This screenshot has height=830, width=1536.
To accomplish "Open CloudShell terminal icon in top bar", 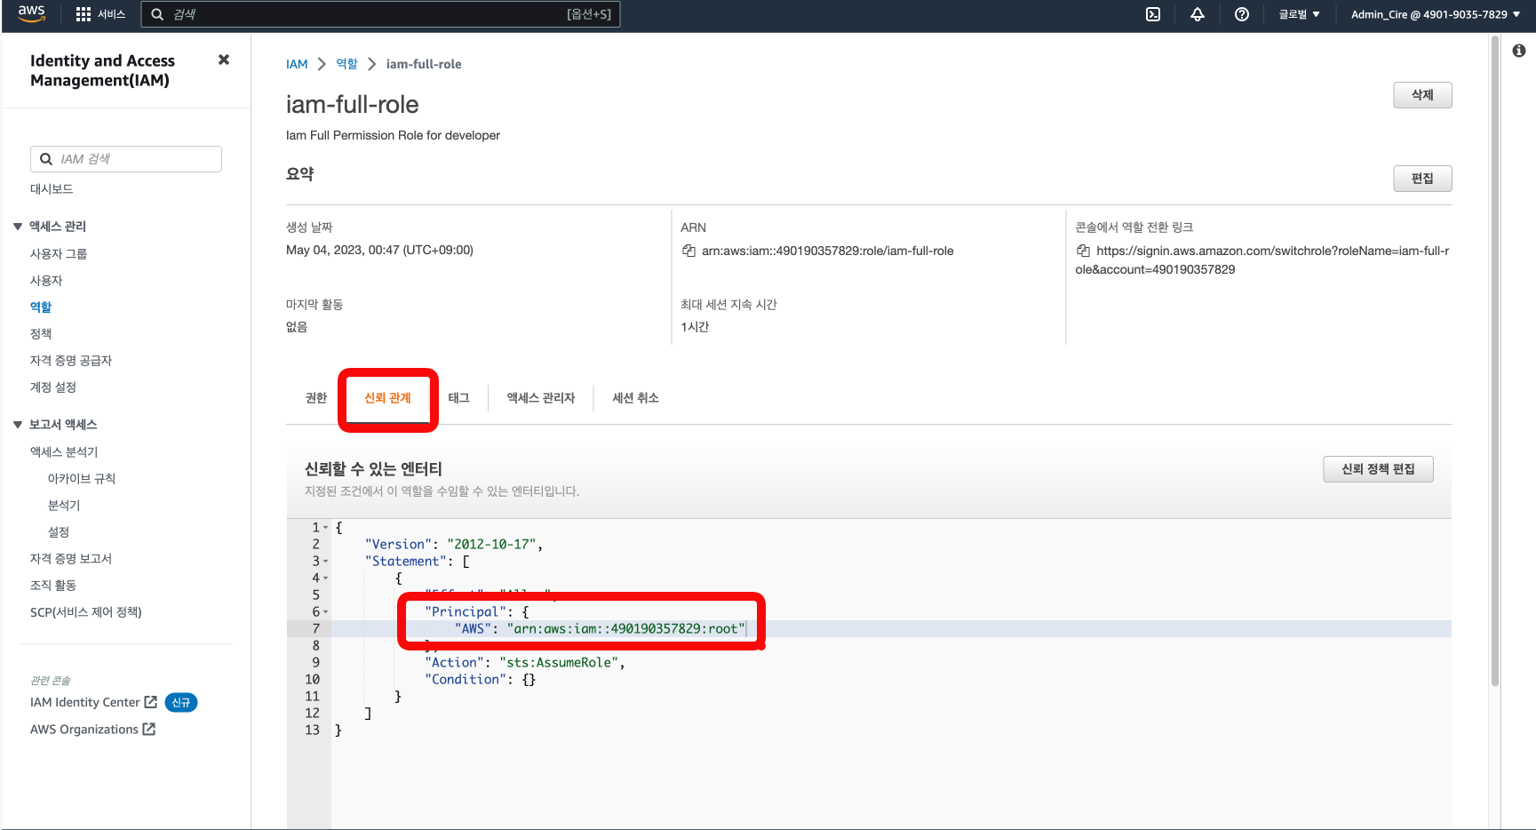I will tap(1153, 14).
